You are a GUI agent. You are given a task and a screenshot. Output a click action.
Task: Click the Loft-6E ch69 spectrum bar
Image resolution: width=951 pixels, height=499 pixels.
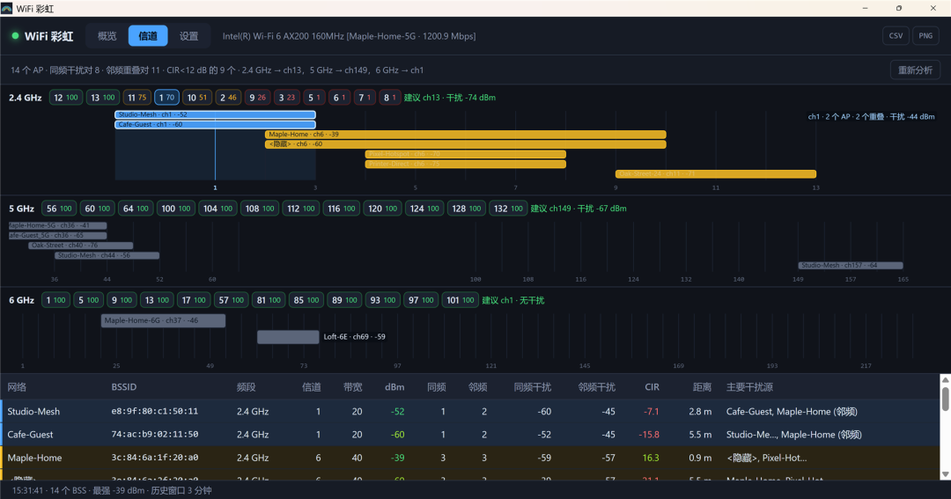pyautogui.click(x=288, y=336)
